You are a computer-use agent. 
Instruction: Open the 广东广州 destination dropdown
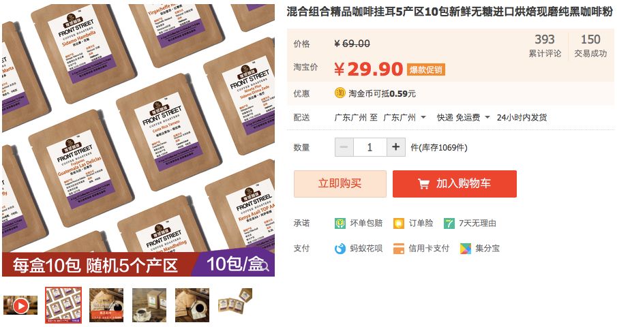404,117
